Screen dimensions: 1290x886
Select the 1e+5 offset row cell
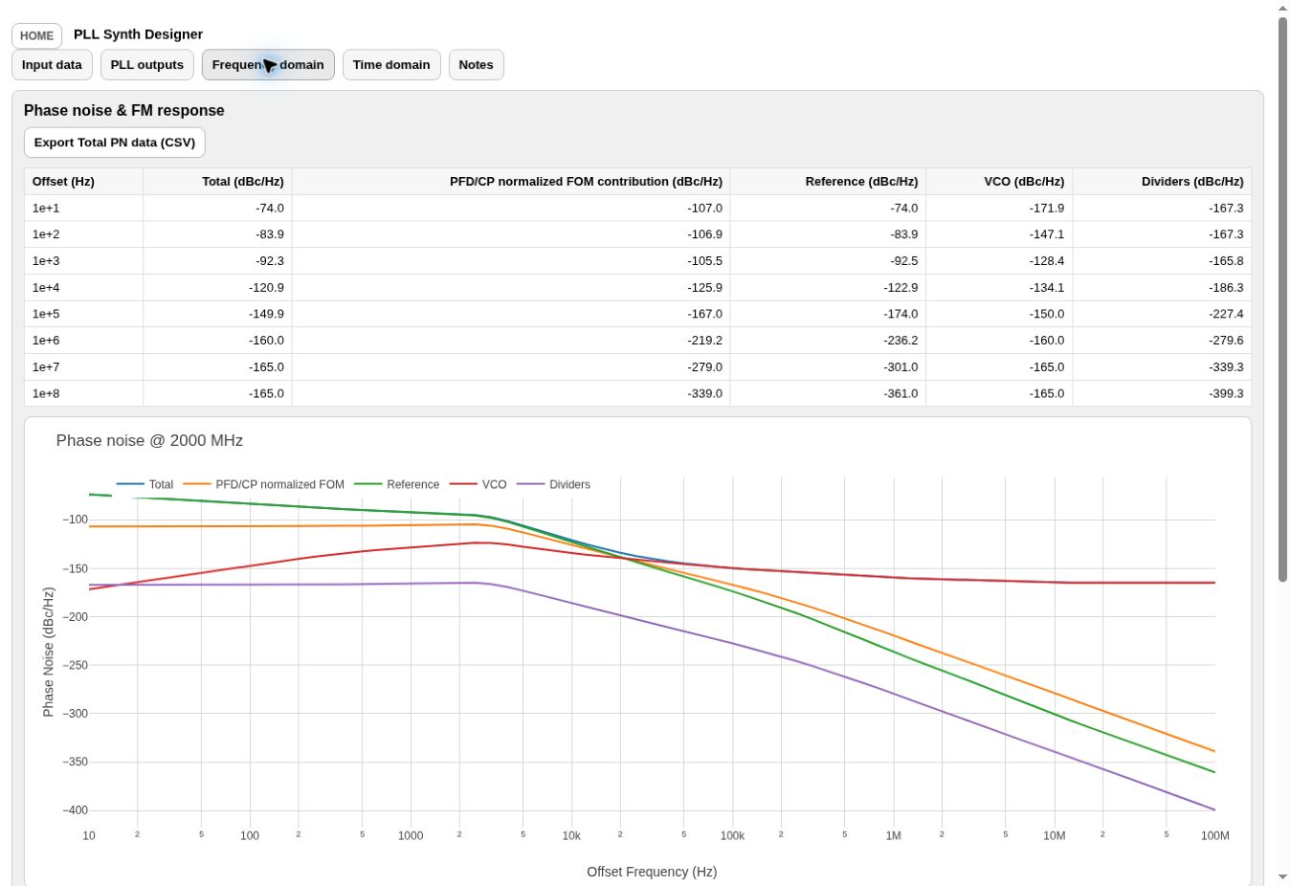[x=83, y=314]
